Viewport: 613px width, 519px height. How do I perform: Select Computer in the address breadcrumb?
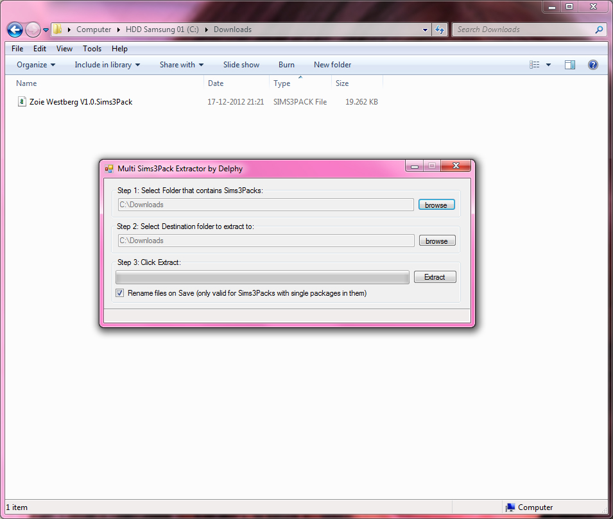coord(94,30)
